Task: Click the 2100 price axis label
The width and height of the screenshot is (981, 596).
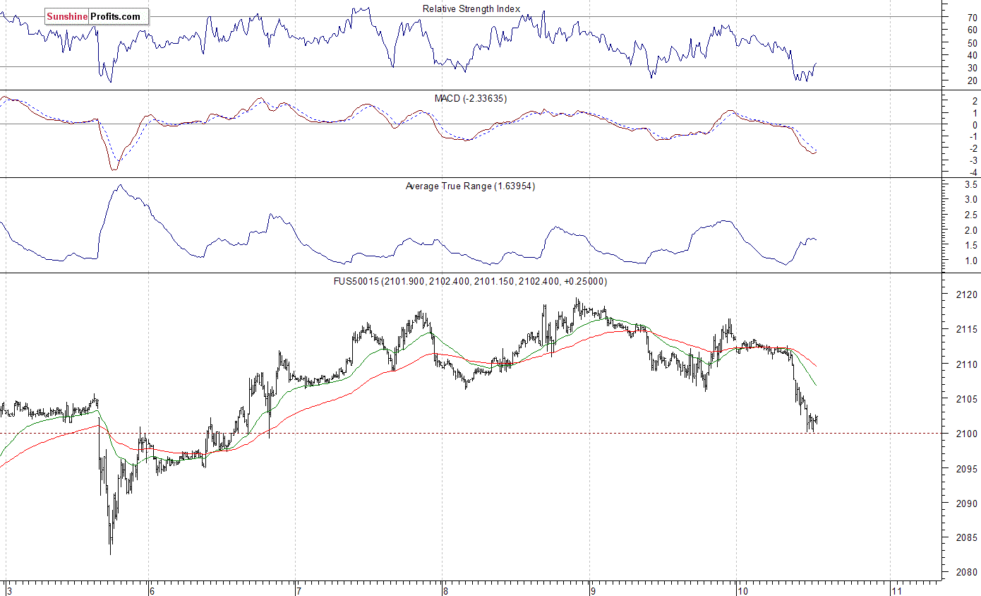Action: pyautogui.click(x=967, y=434)
